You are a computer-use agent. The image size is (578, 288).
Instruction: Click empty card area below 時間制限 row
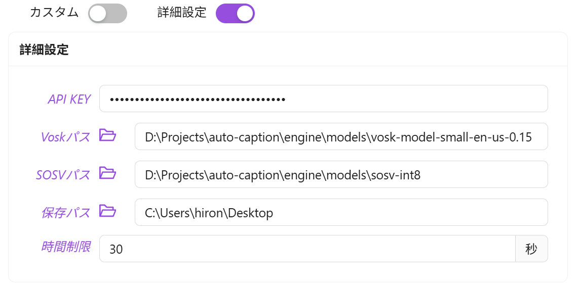pos(288,272)
